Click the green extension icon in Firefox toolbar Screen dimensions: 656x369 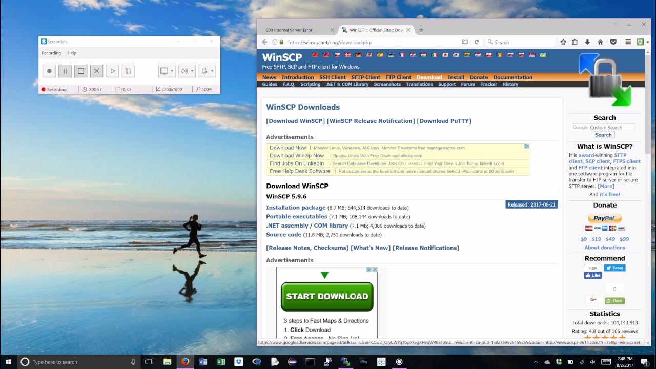click(640, 42)
